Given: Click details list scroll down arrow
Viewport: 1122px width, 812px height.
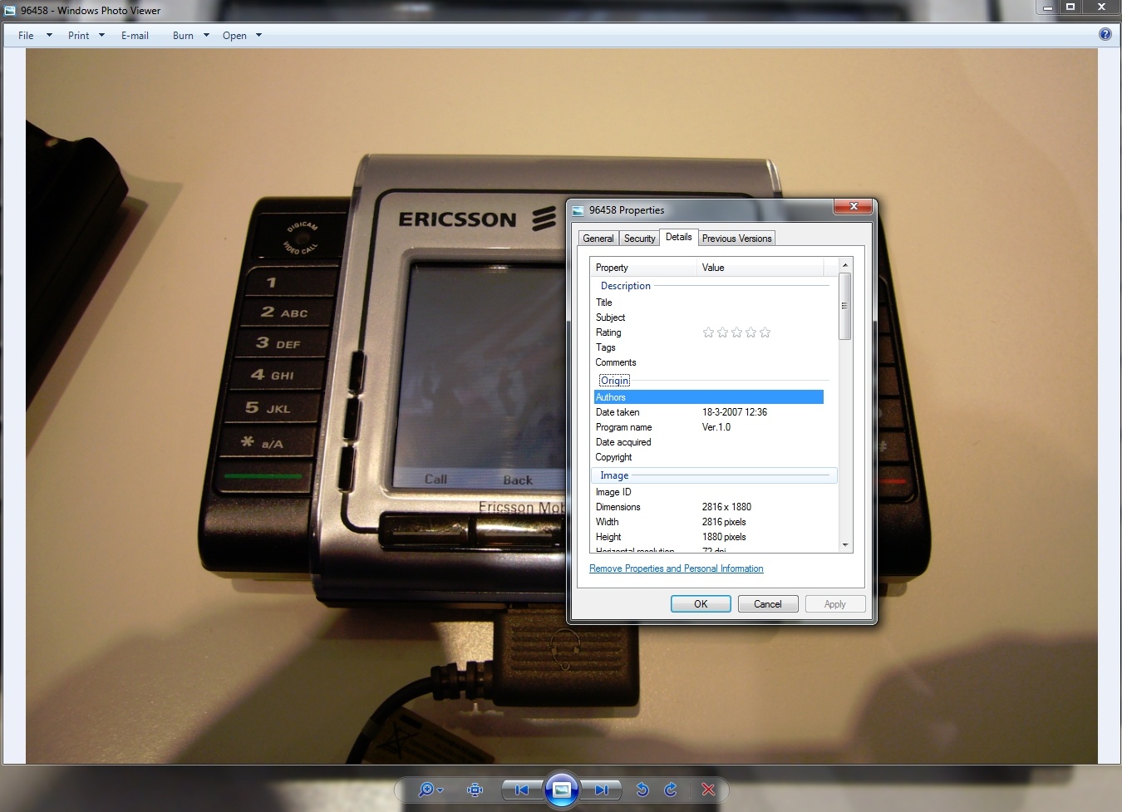Looking at the screenshot, I should (845, 545).
